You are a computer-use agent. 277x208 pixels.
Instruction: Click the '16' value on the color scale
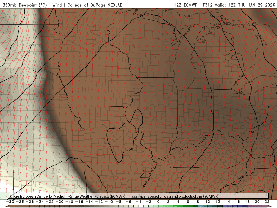(x=238, y=202)
